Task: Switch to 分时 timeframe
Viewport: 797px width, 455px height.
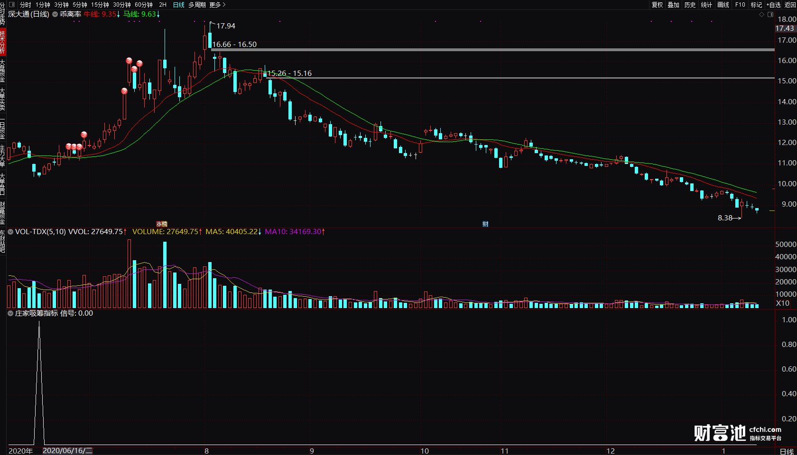Action: pos(25,5)
